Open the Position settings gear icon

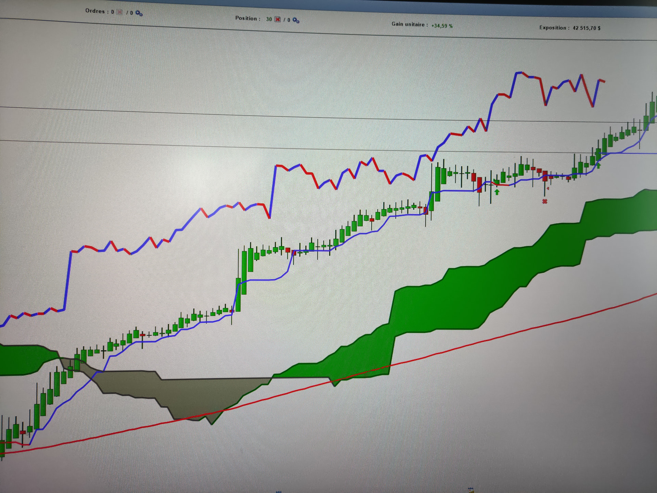pyautogui.click(x=296, y=21)
